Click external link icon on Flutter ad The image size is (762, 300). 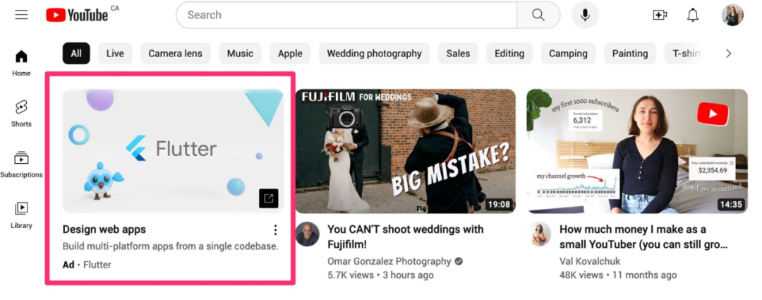point(268,198)
